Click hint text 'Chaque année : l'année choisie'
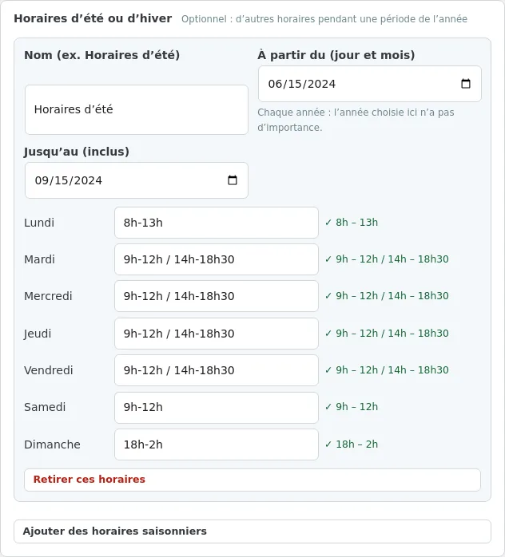Image resolution: width=505 pixels, height=557 pixels. coord(356,120)
